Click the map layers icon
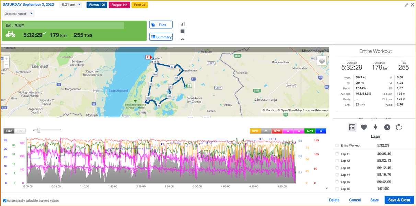 point(322,61)
